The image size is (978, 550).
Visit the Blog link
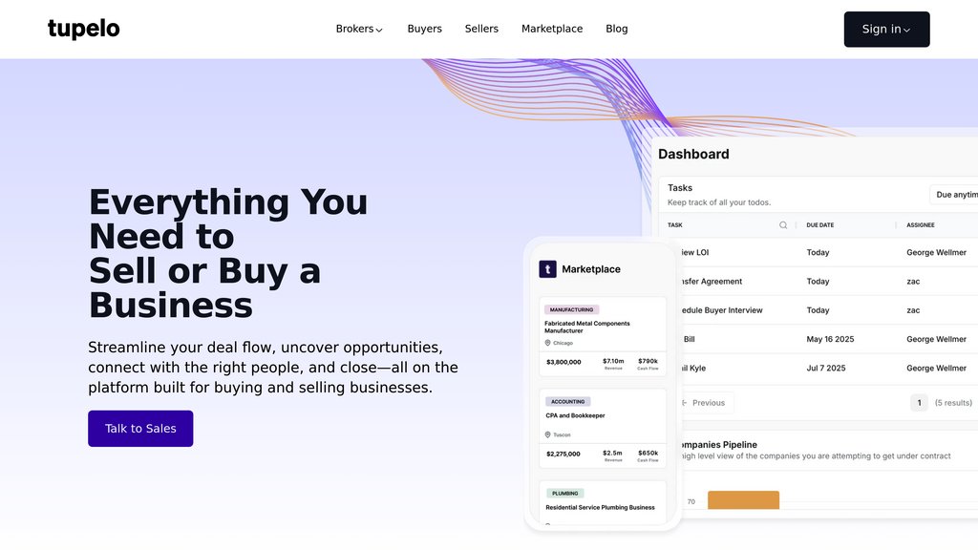click(x=616, y=29)
